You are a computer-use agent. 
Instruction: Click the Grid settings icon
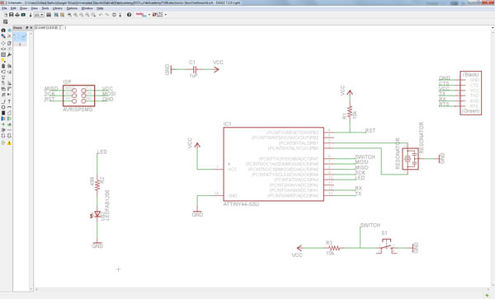(x=6, y=21)
